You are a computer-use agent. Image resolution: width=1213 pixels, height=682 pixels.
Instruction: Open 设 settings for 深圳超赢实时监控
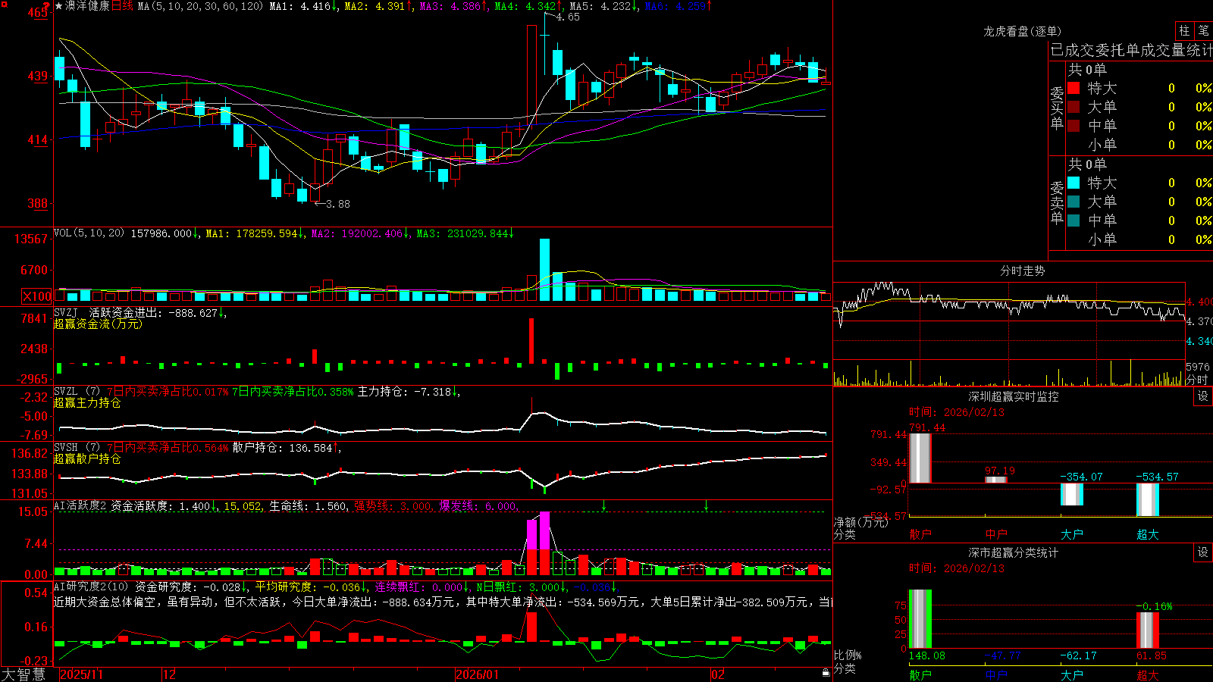coord(1203,396)
